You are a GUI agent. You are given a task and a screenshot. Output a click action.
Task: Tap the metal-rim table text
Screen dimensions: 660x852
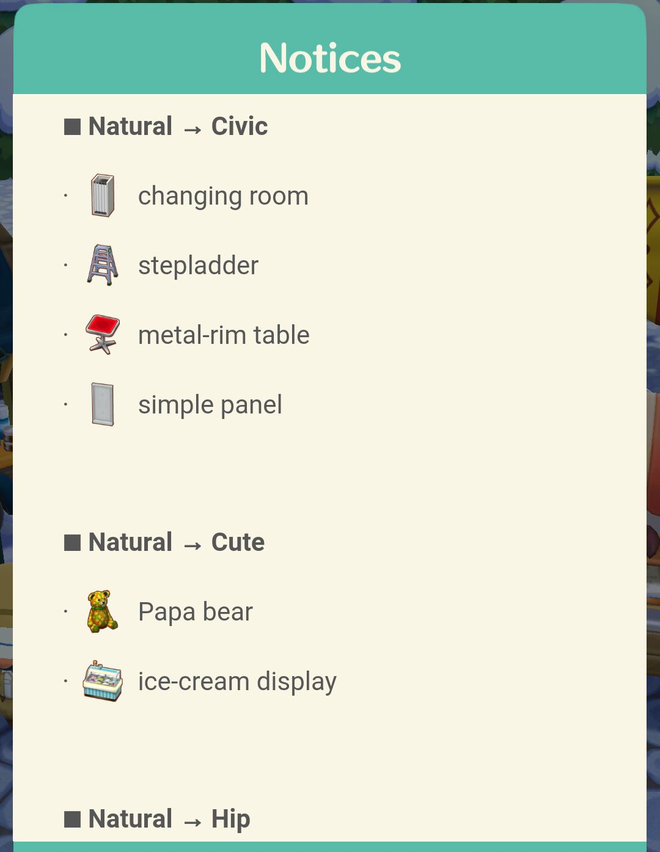pyautogui.click(x=224, y=335)
